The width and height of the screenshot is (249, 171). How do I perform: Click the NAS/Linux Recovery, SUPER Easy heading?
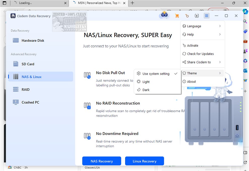tap(128, 35)
